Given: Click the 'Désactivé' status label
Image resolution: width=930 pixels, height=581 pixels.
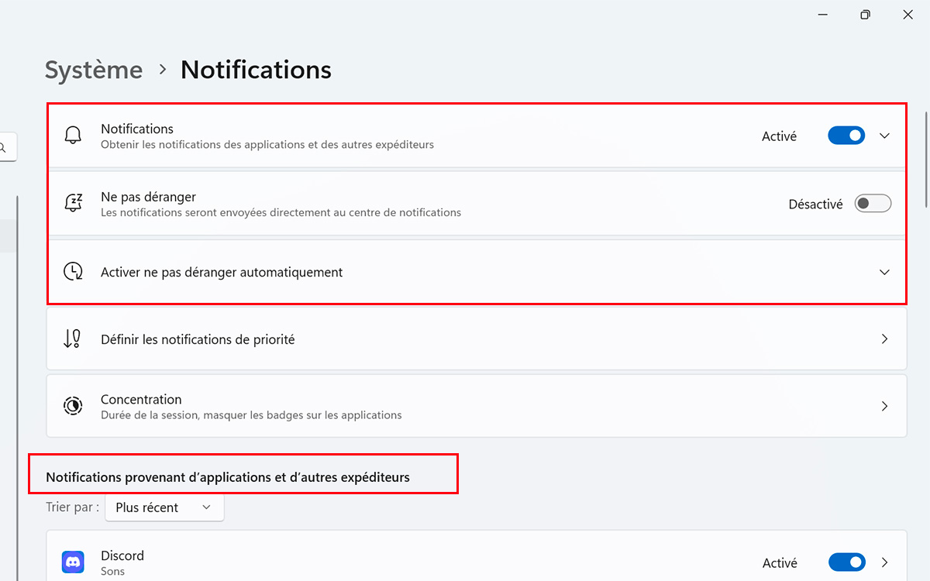Looking at the screenshot, I should click(x=815, y=205).
